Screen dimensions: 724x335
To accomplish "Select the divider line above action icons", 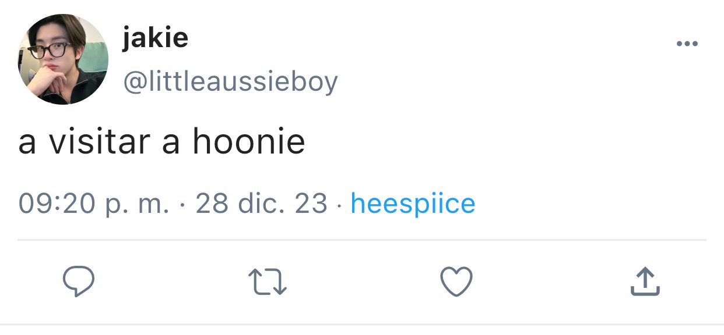I will click(x=362, y=240).
